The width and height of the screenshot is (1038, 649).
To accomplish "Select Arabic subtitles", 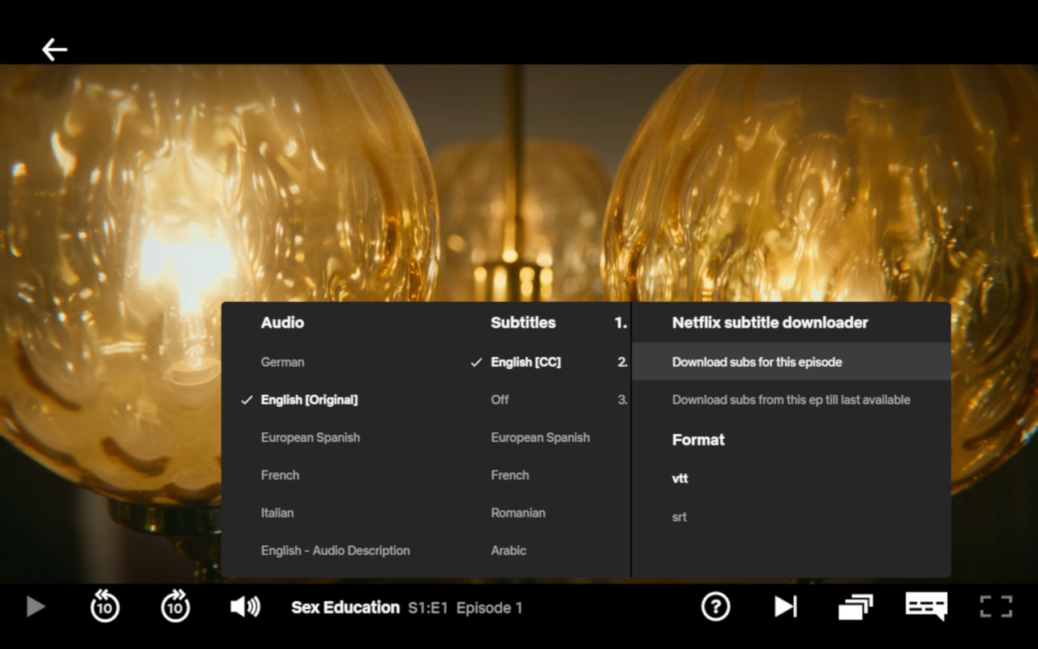I will tap(508, 550).
